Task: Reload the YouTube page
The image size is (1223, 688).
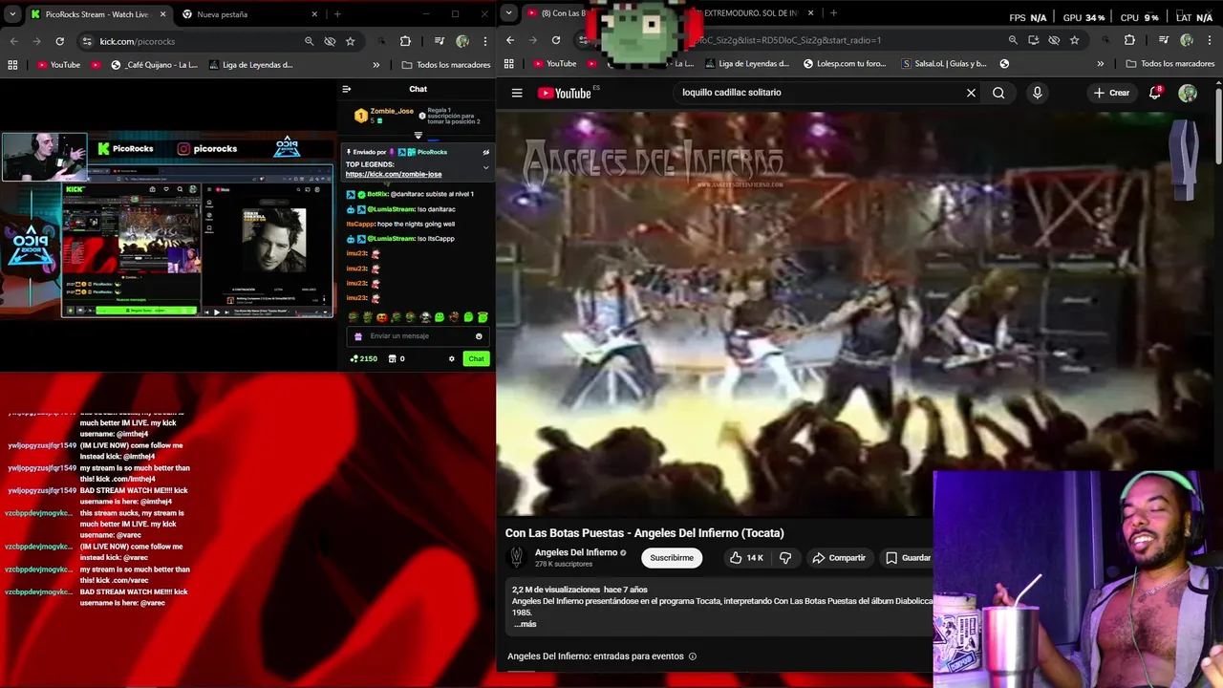Action: coord(556,40)
